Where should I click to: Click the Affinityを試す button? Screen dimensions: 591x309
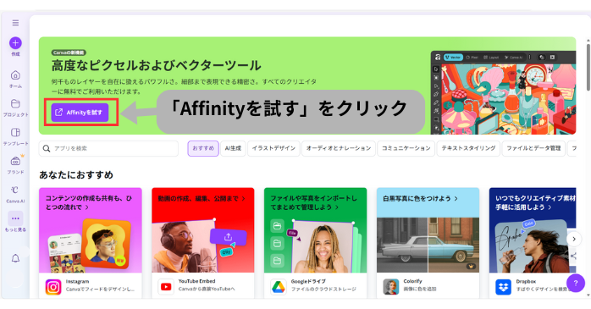(x=80, y=113)
